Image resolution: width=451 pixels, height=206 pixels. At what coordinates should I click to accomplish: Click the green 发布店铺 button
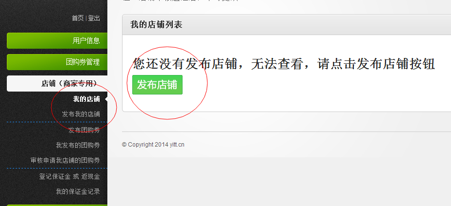(x=157, y=85)
